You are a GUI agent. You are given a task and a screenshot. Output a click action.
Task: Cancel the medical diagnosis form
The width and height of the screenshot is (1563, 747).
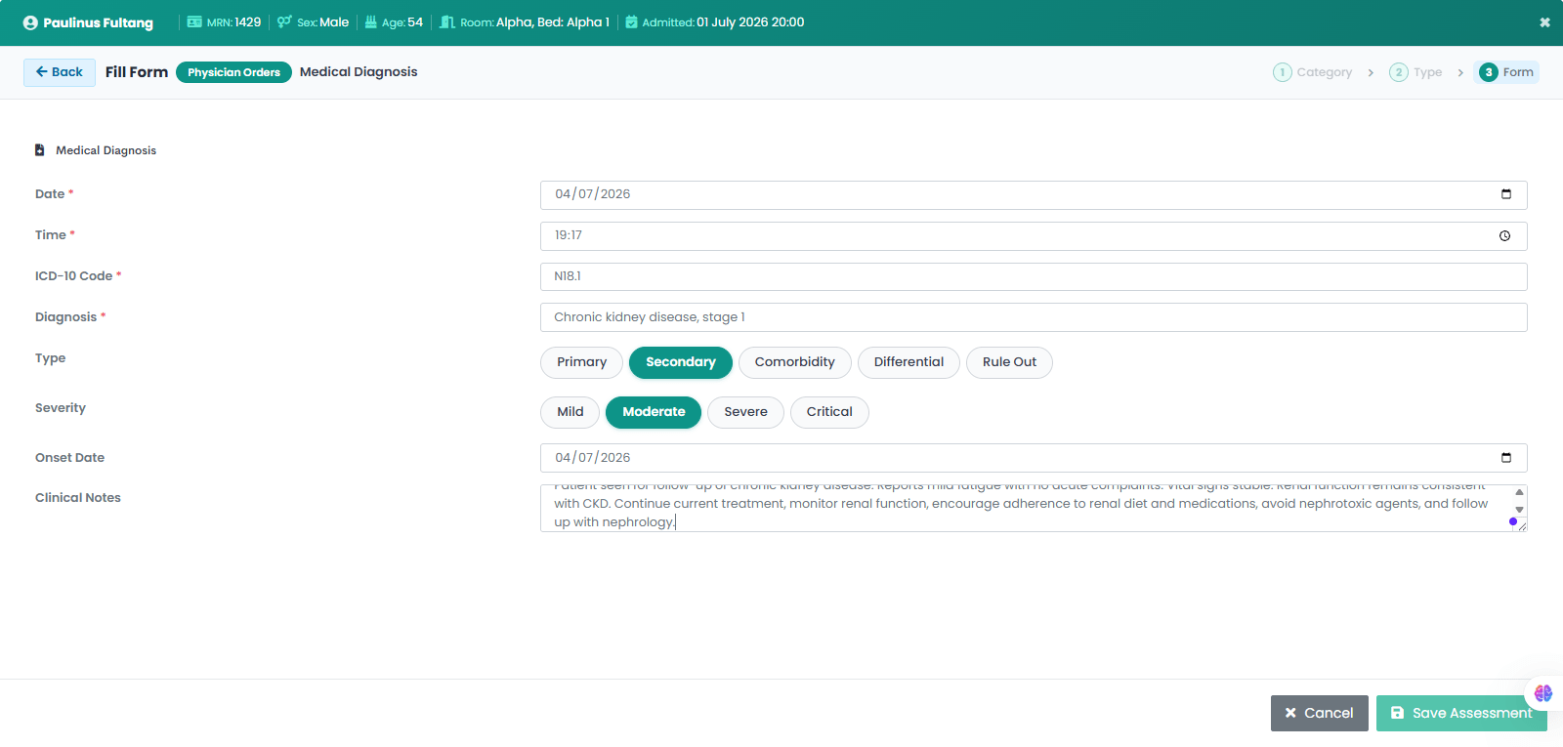point(1319,713)
